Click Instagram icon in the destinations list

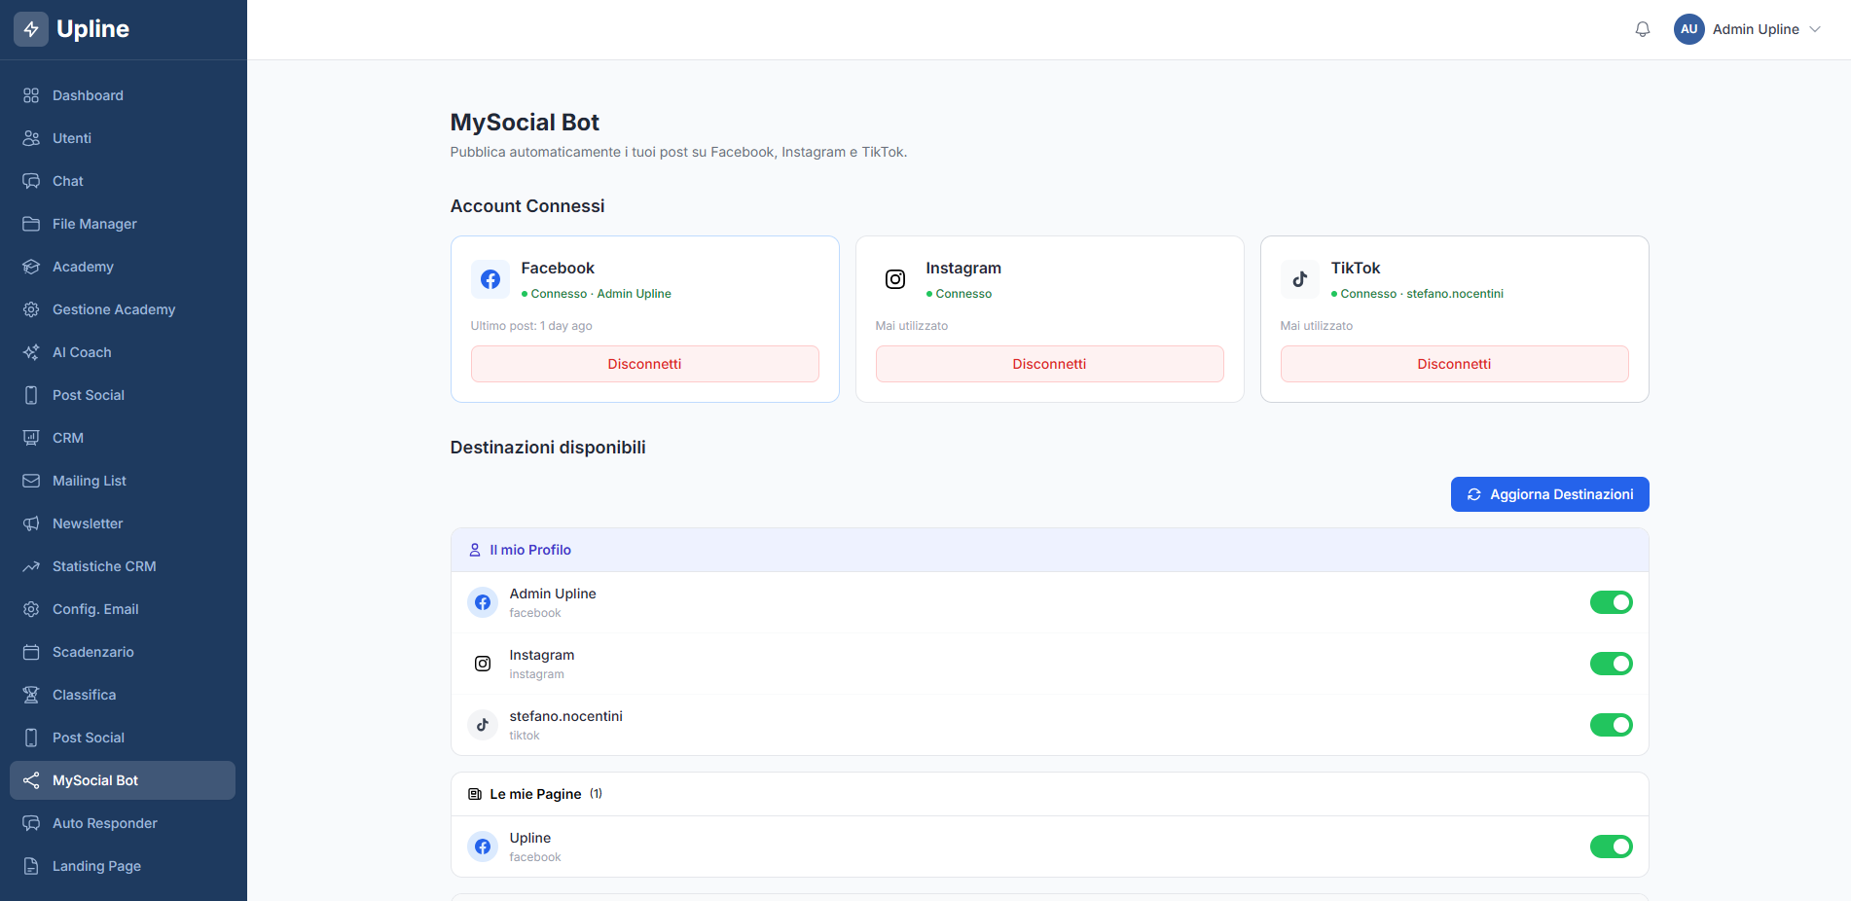click(x=483, y=664)
